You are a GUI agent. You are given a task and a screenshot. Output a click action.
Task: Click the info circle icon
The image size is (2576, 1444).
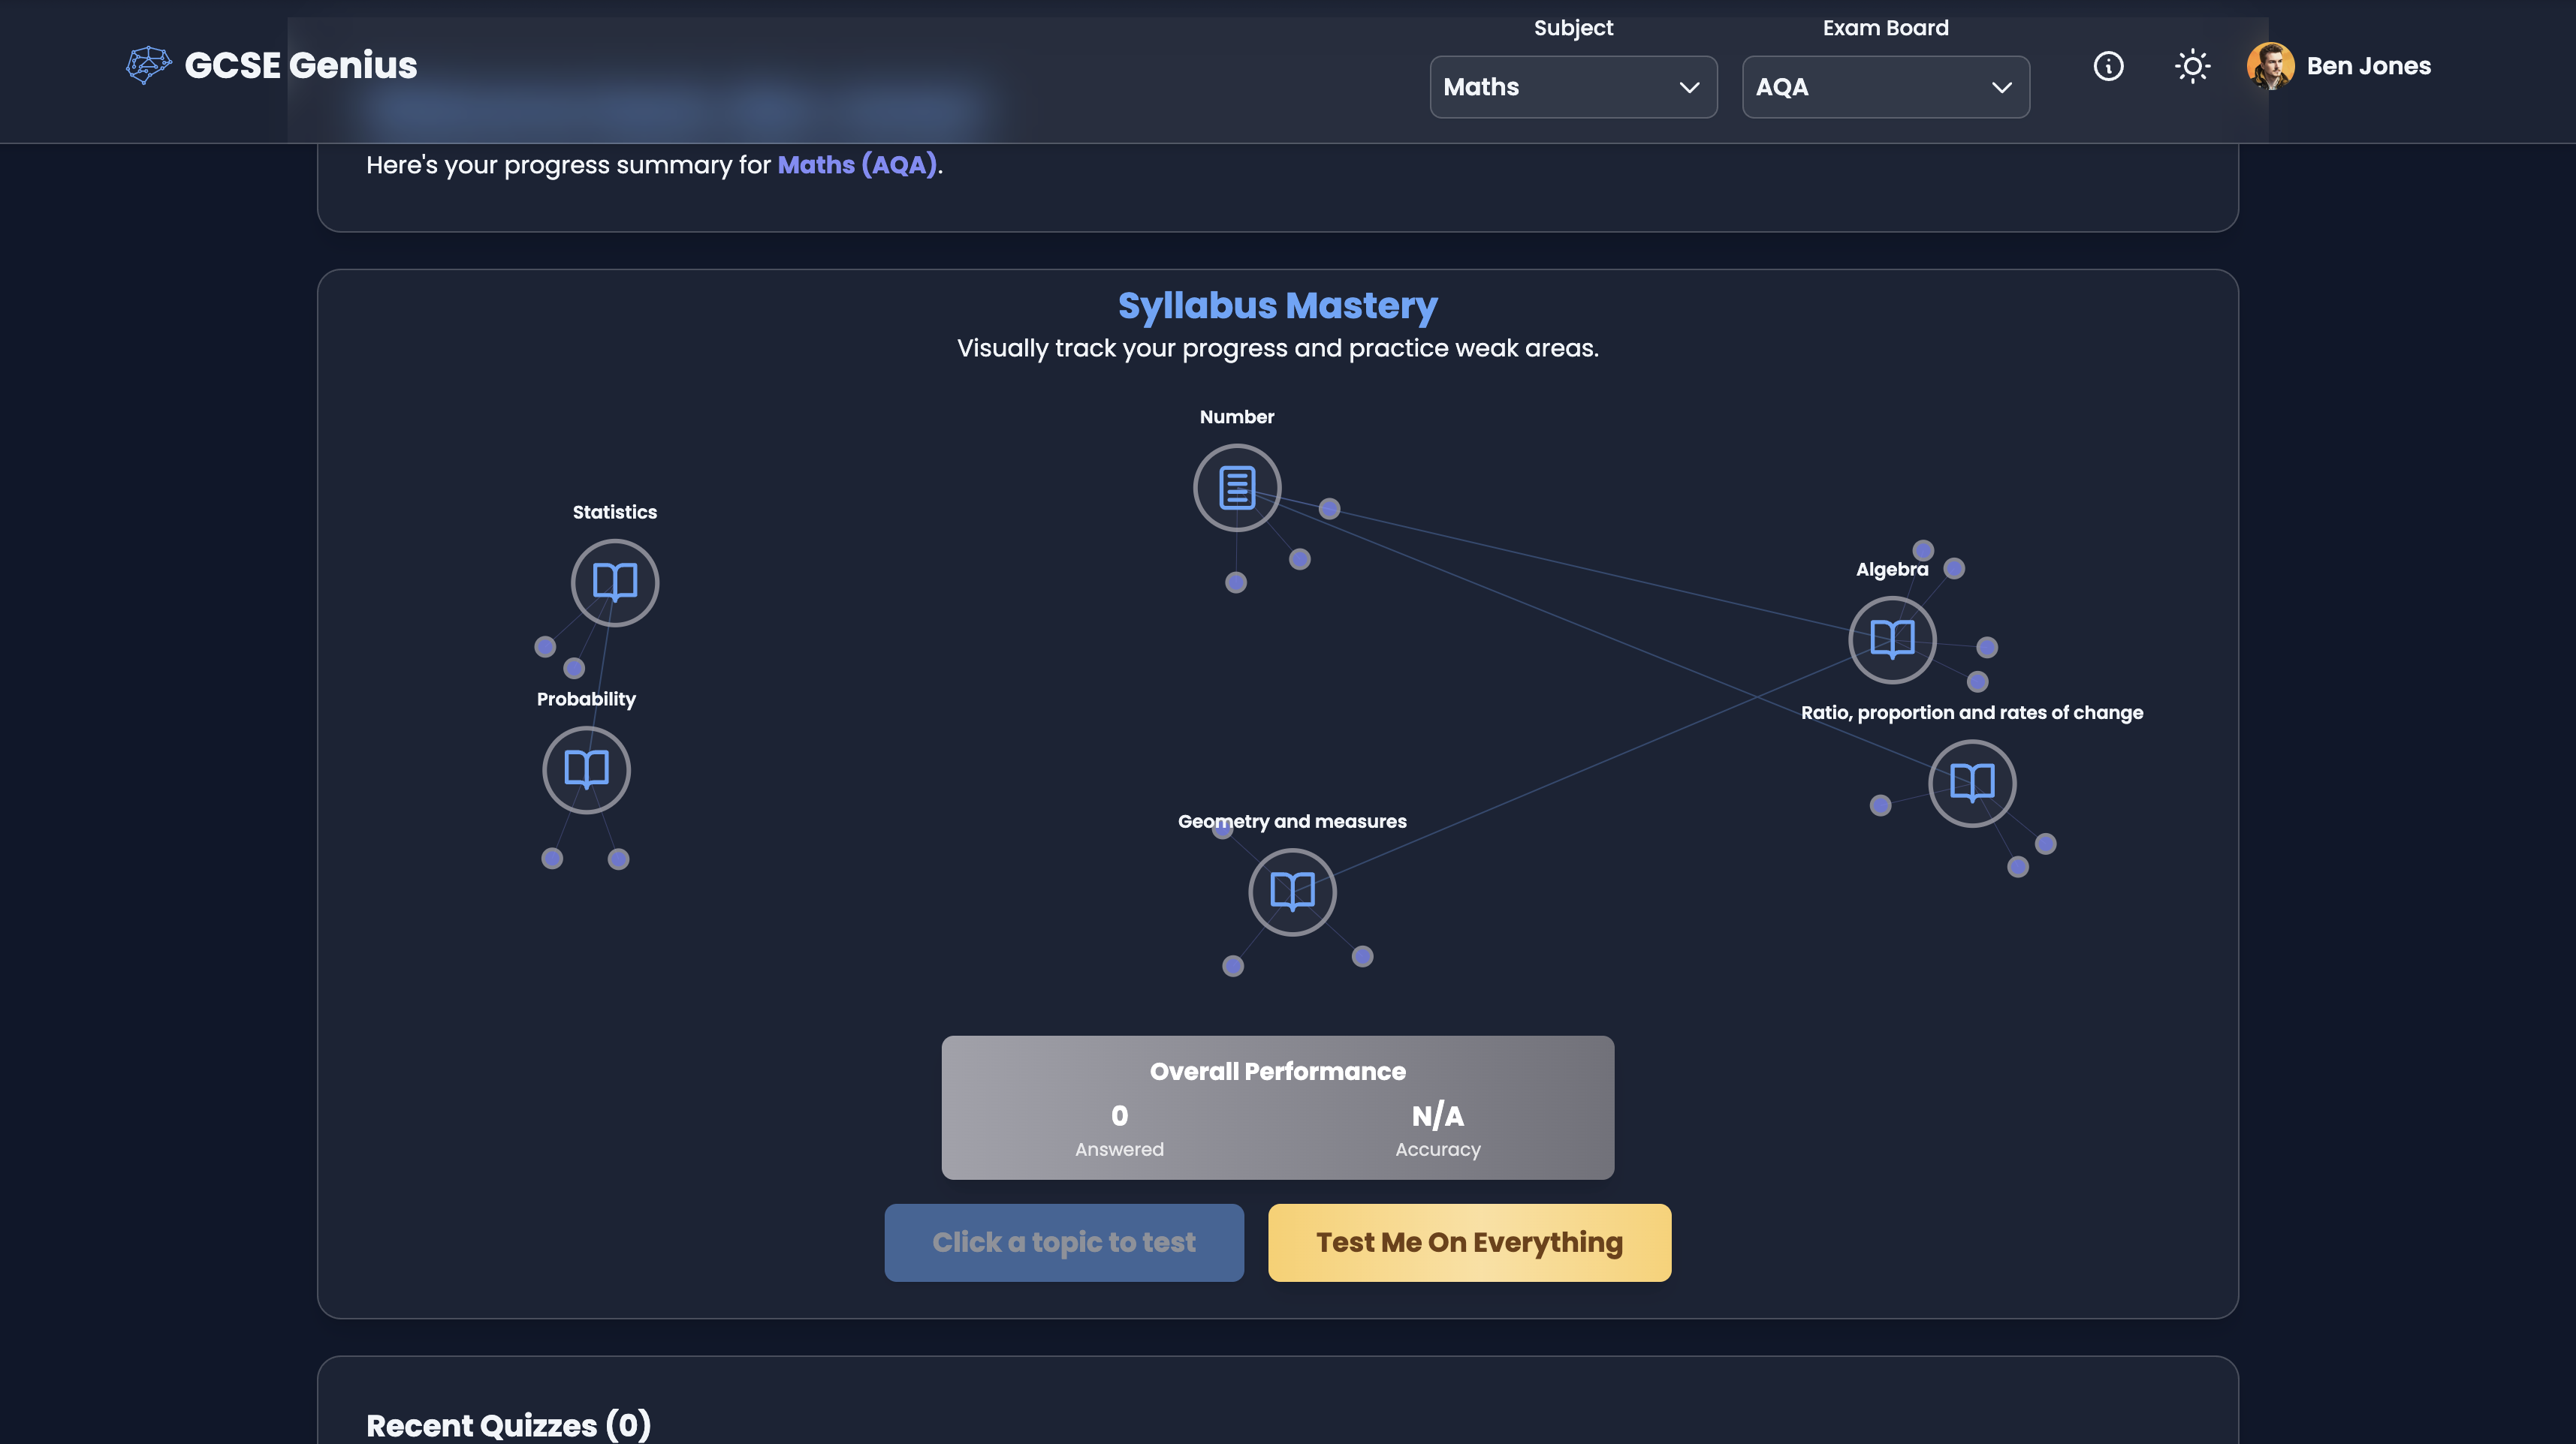pos(2108,66)
